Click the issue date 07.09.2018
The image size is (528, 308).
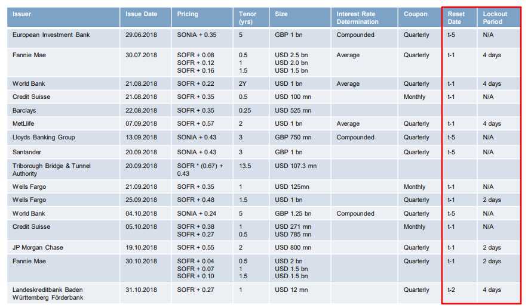coord(141,123)
